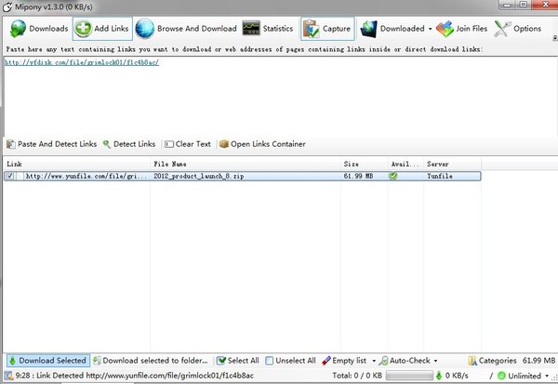The width and height of the screenshot is (558, 384).
Task: Click the status bar log icon
Action: pos(8,376)
